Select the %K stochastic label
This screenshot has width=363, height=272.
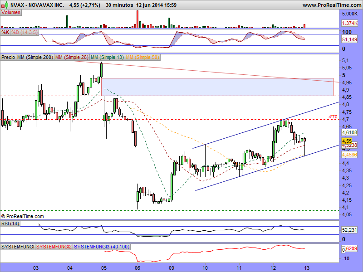[x=5, y=32]
